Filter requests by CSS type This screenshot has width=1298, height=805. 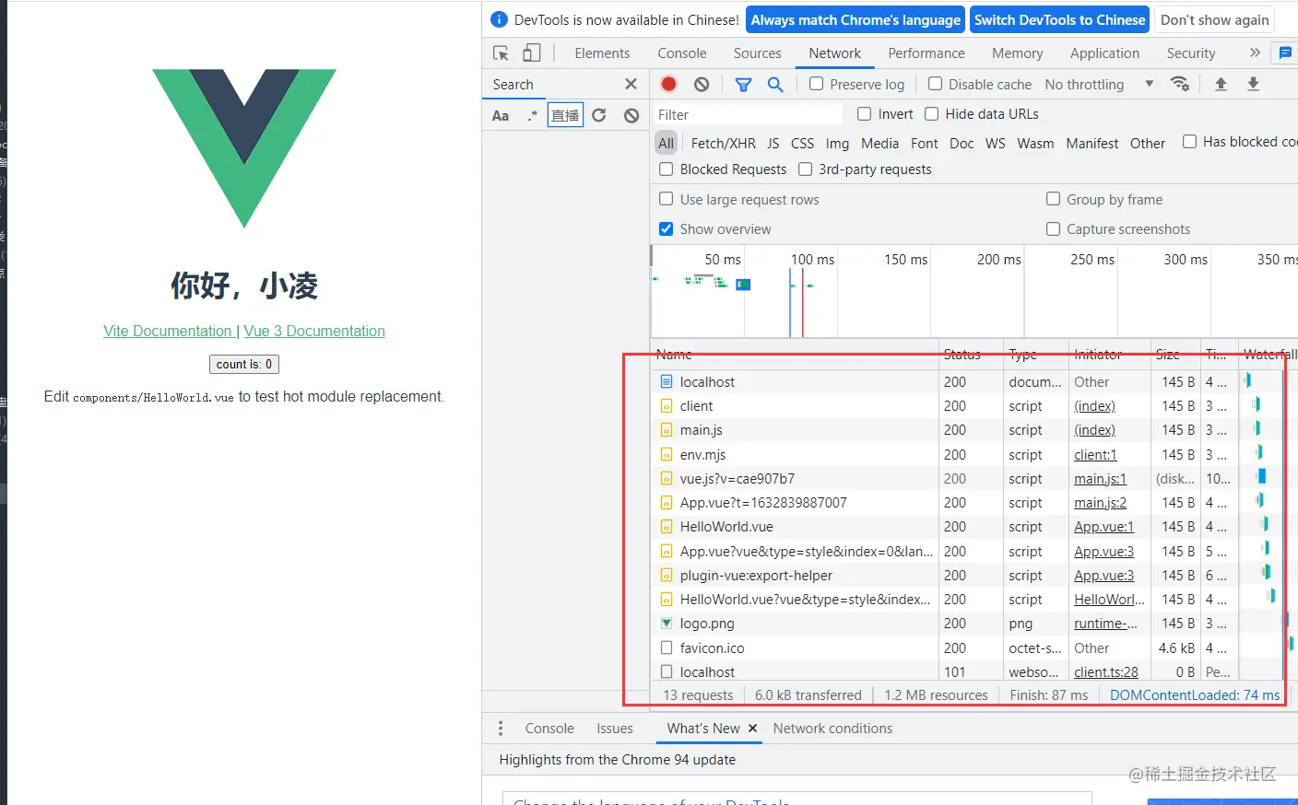pos(803,143)
